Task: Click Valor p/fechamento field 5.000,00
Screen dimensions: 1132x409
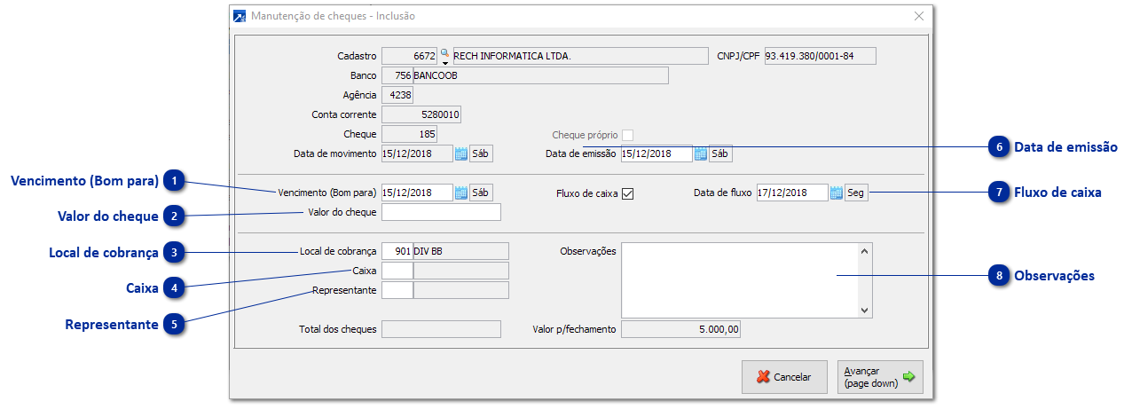Action: pos(680,329)
